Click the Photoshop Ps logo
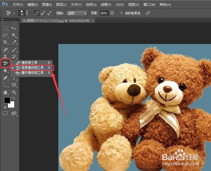This screenshot has height=171, width=211. point(5,4)
